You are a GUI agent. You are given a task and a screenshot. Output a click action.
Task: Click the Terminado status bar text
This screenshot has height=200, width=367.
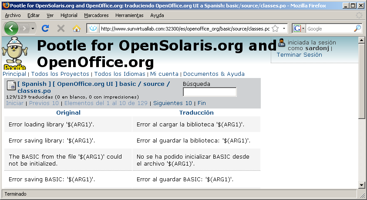click(15, 194)
